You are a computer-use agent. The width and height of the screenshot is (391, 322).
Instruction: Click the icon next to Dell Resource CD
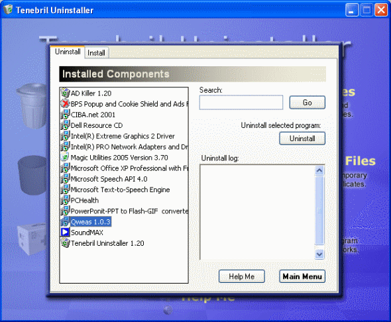(65, 125)
